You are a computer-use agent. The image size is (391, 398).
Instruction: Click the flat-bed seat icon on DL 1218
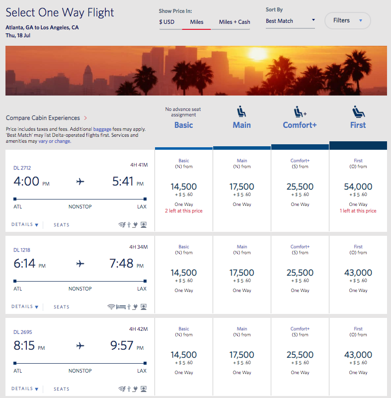pyautogui.click(x=120, y=307)
